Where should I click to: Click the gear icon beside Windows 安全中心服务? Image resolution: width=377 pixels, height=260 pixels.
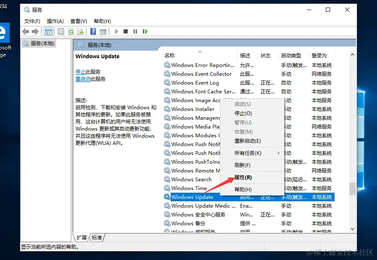[167, 214]
